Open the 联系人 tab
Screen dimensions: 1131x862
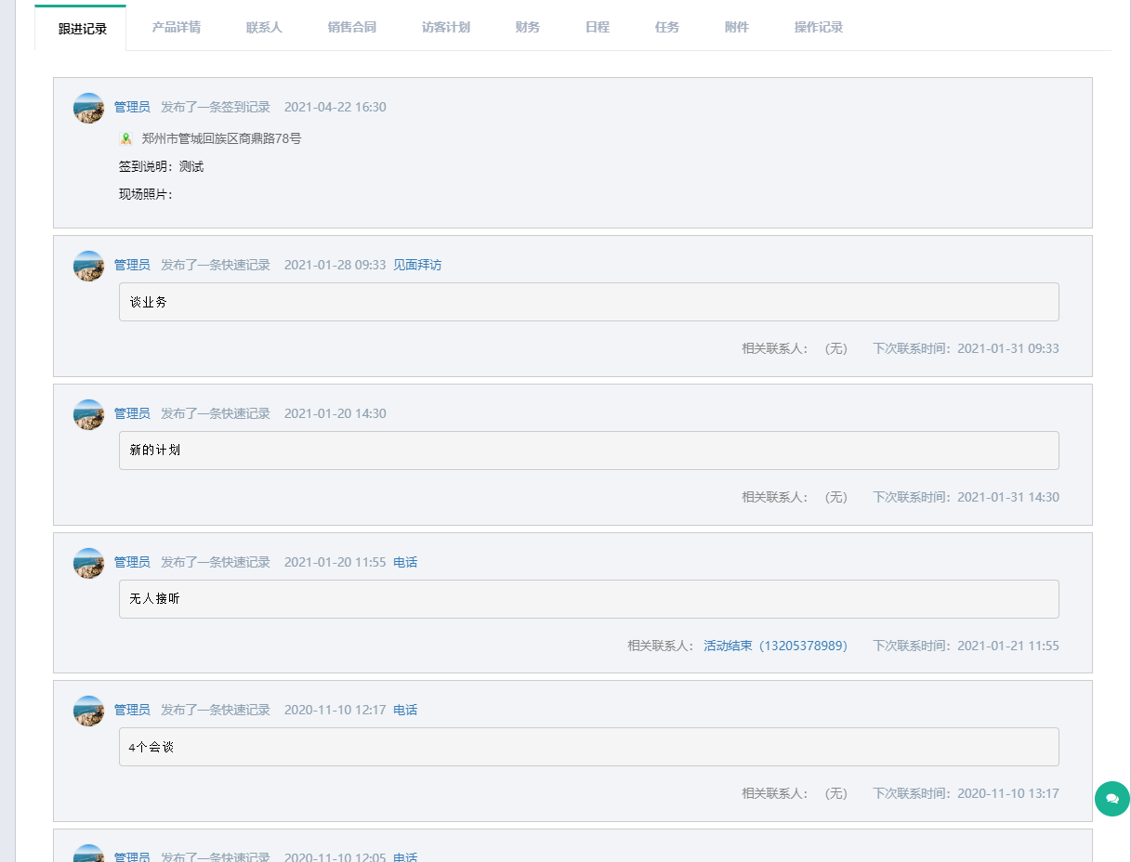pyautogui.click(x=264, y=28)
